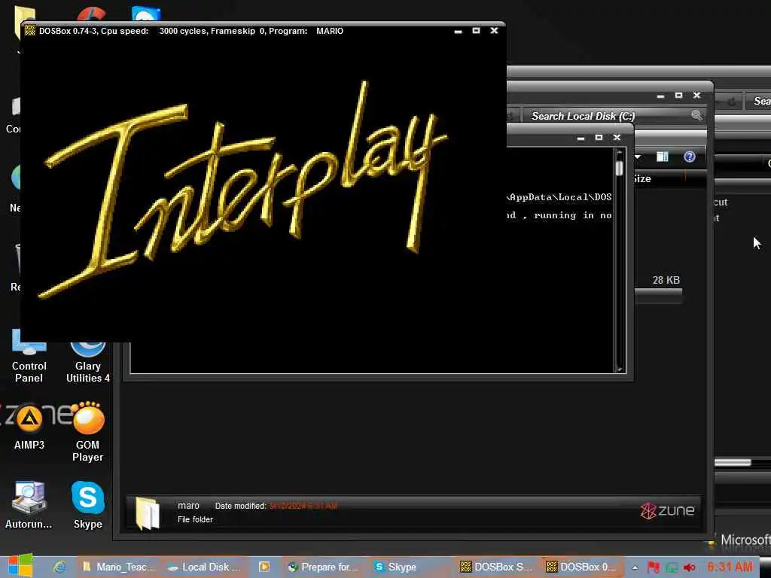Switch to DOSBox 0... taskbar button
Screen dimensions: 771x578
click(582, 567)
